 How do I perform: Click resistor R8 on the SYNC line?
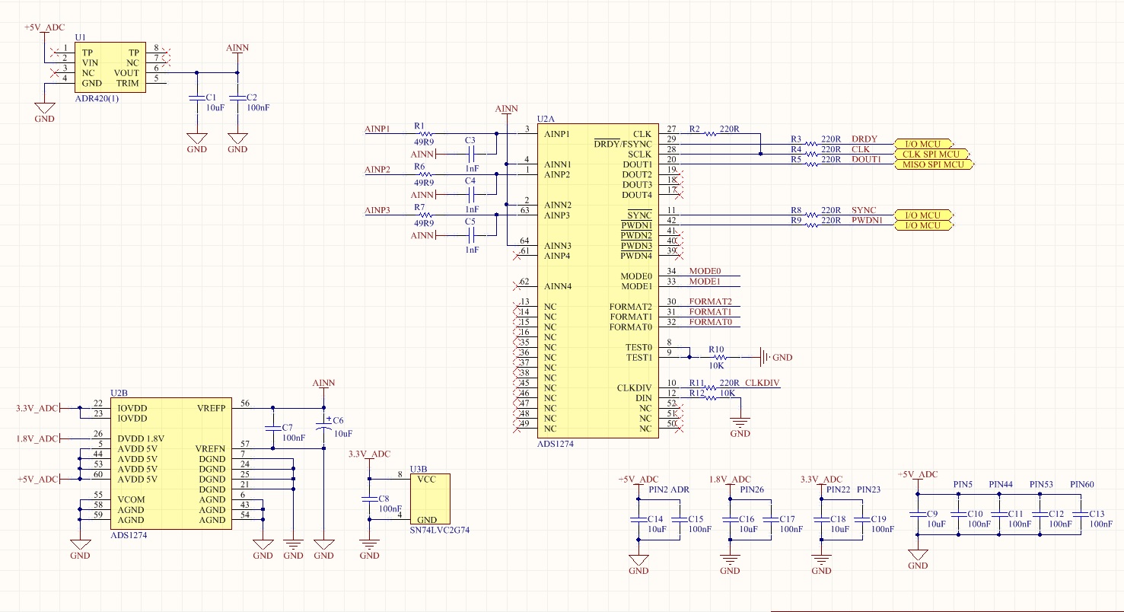[x=811, y=215]
